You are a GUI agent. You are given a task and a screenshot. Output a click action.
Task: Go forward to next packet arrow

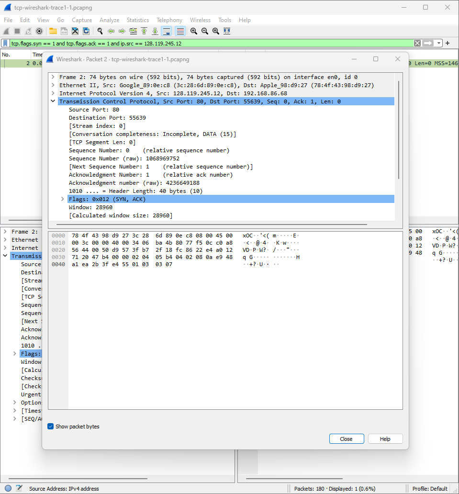(x=122, y=31)
